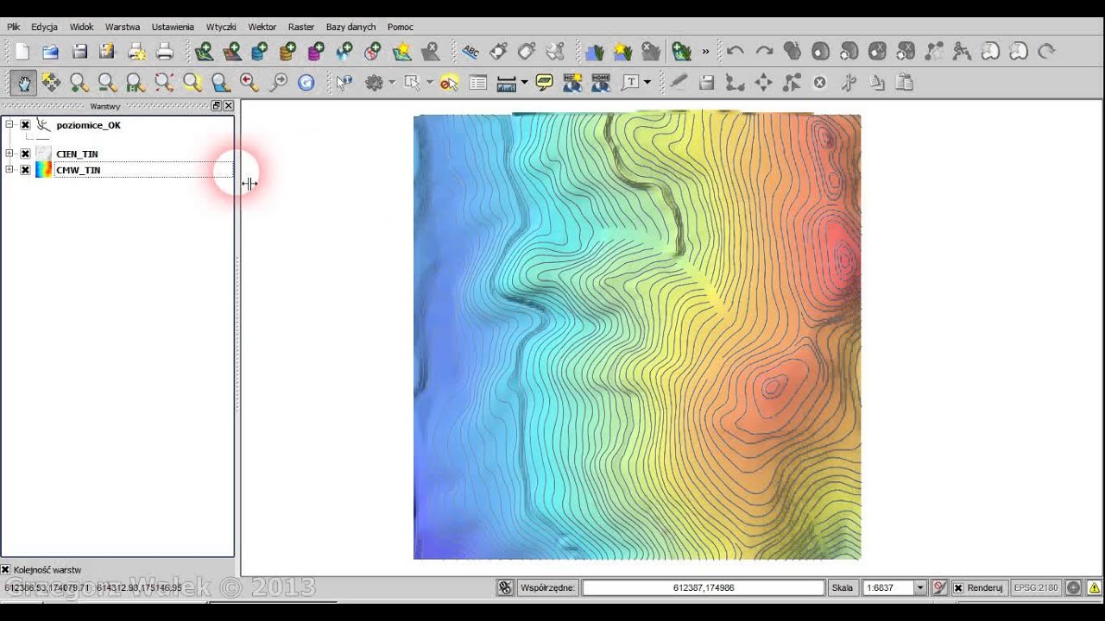Click the Deselect features icon
The image size is (1105, 621).
(x=449, y=83)
